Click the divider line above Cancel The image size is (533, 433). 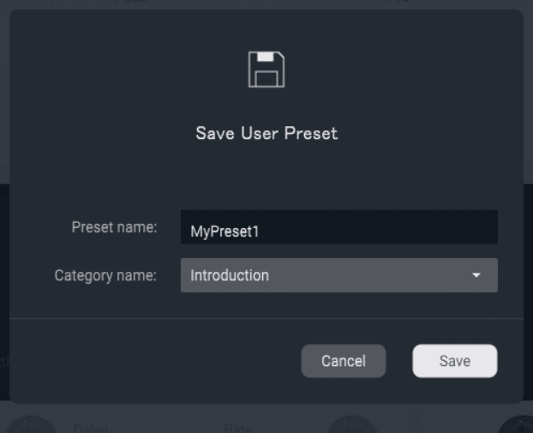coord(266,319)
